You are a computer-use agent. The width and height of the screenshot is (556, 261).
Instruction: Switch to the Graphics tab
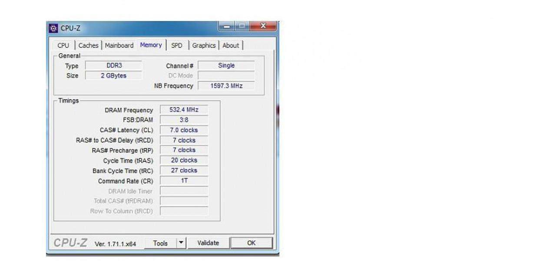(204, 45)
